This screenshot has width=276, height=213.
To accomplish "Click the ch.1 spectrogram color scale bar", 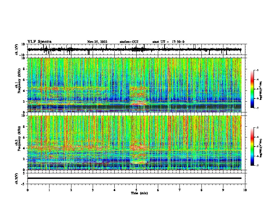I will tap(252, 89).
